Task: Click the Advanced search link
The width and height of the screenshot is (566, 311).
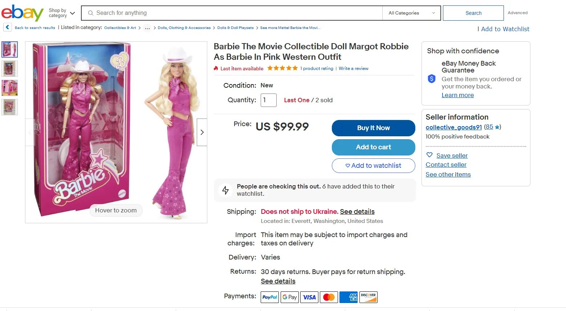Action: pos(517,13)
